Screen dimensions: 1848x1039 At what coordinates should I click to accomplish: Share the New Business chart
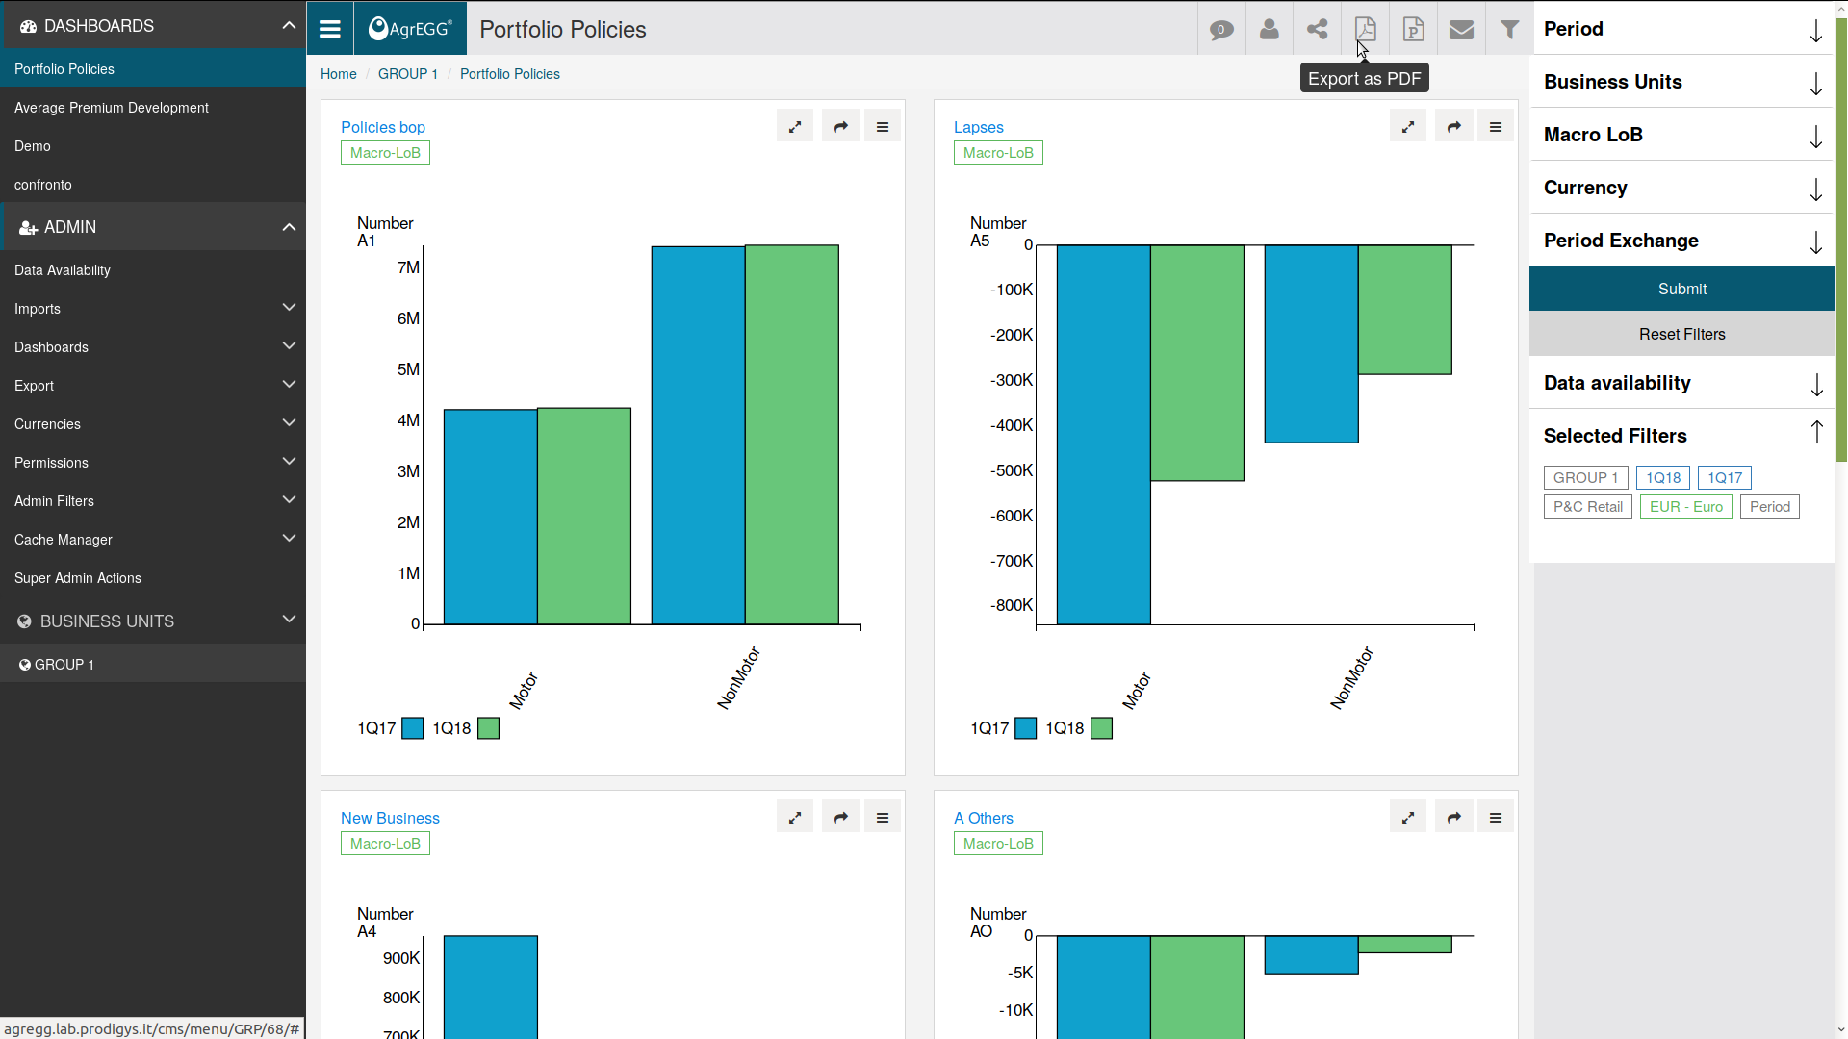(841, 817)
